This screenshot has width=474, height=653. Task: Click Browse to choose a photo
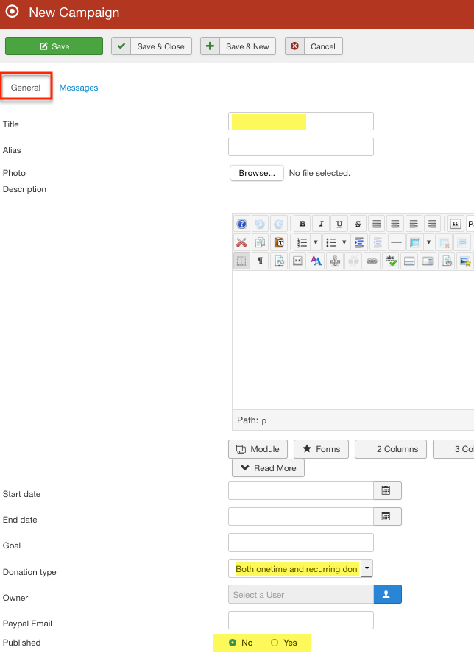(257, 173)
